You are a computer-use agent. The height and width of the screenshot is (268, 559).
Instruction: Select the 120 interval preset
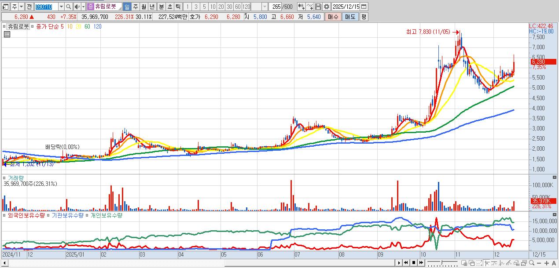tap(246, 7)
